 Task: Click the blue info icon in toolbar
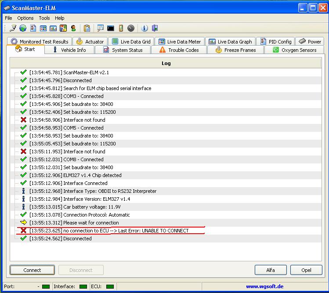[145, 29]
